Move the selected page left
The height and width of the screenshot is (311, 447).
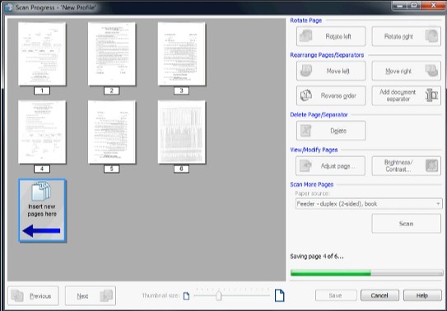pyautogui.click(x=331, y=71)
